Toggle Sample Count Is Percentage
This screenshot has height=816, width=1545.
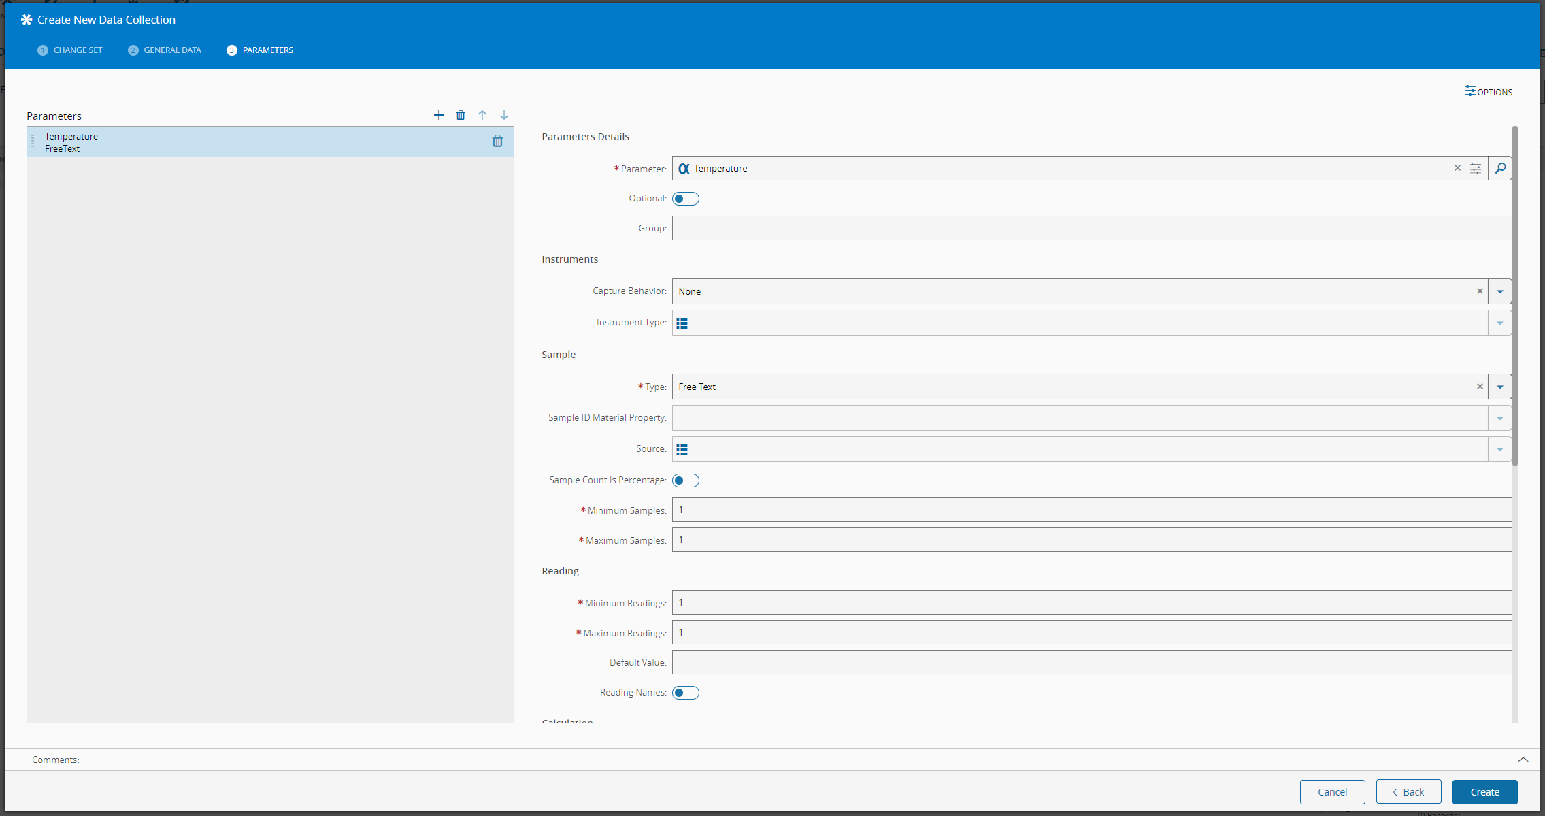pos(685,480)
